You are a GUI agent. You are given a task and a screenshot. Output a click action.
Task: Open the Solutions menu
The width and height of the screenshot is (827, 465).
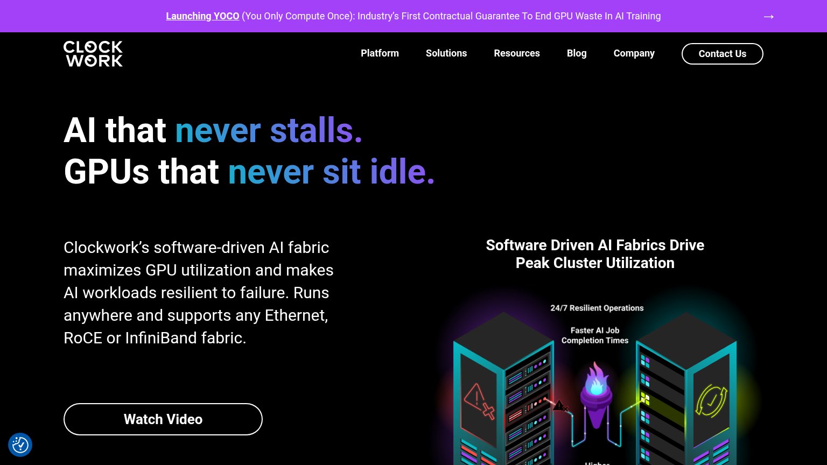coord(446,53)
